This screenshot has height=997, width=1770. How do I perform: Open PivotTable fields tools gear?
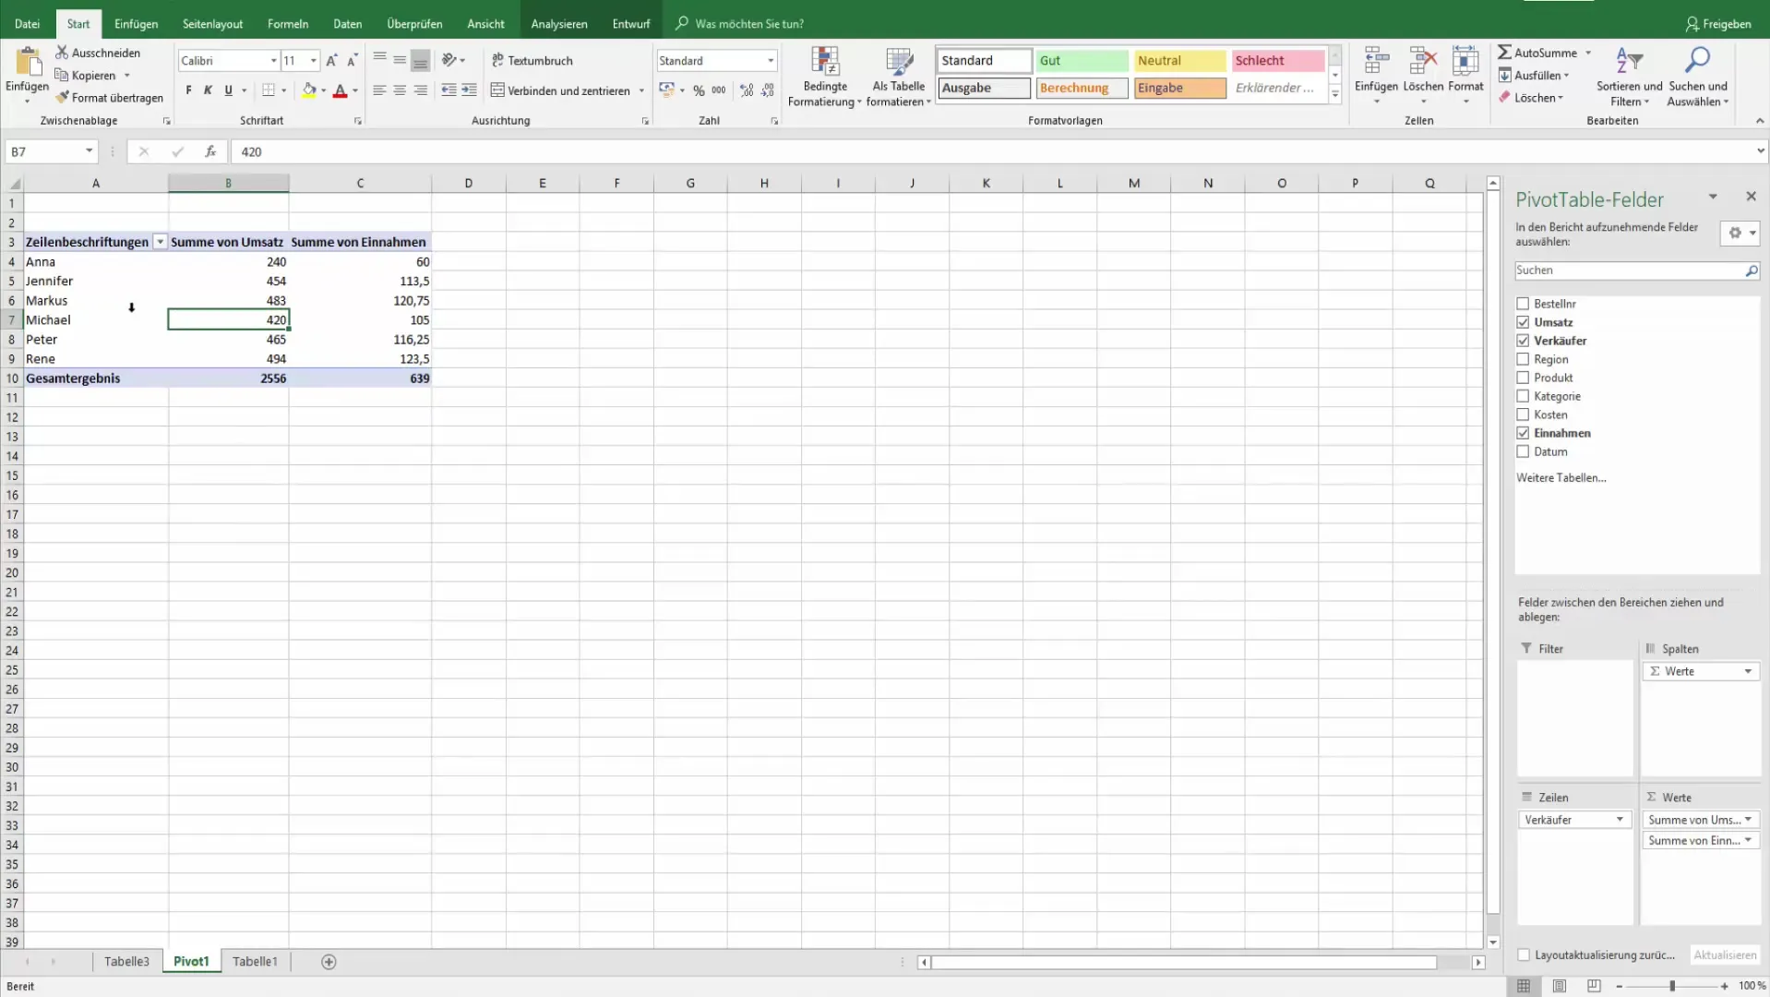[1740, 233]
